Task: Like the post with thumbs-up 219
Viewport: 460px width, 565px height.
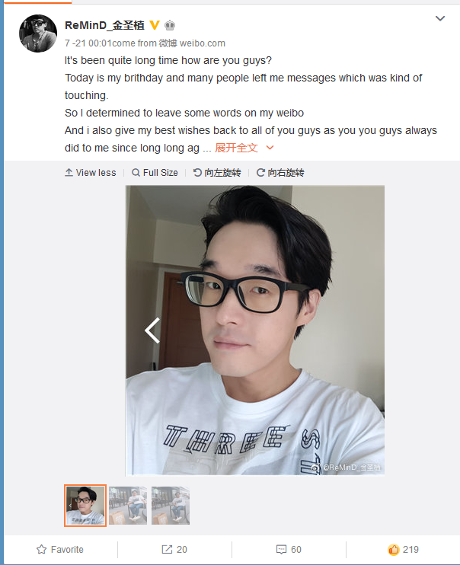Action: [403, 549]
